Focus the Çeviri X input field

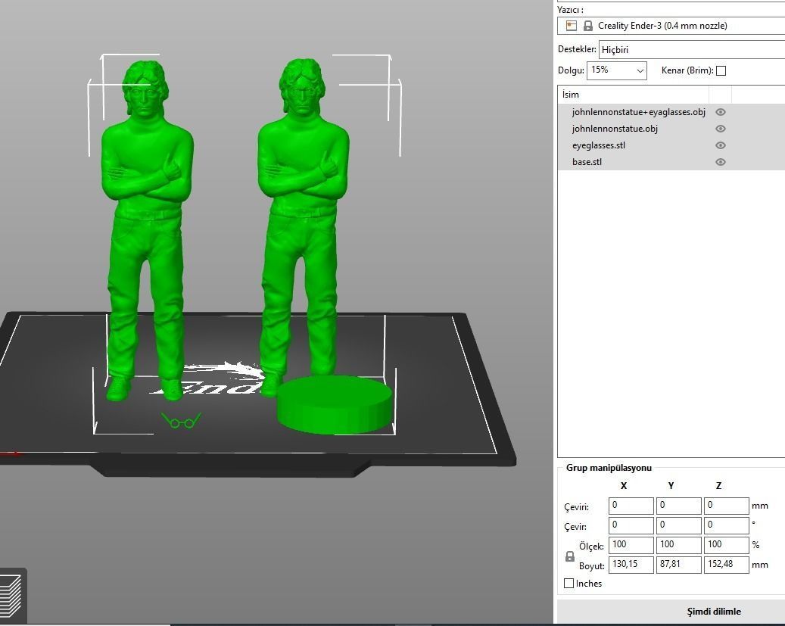point(631,506)
